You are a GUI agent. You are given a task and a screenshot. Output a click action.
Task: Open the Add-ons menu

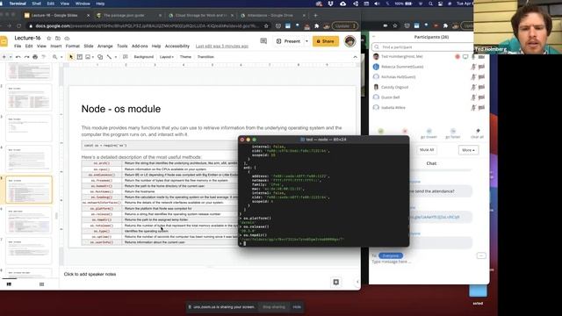coord(140,47)
